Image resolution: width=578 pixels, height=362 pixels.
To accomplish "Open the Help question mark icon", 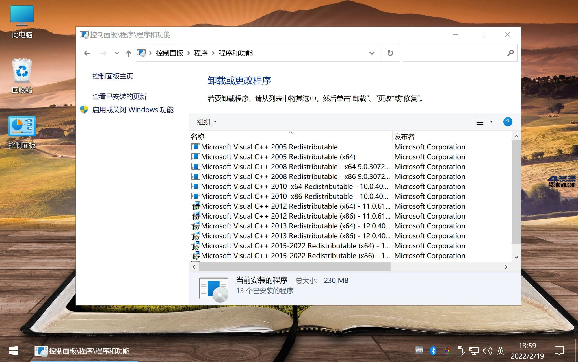I will (x=508, y=121).
